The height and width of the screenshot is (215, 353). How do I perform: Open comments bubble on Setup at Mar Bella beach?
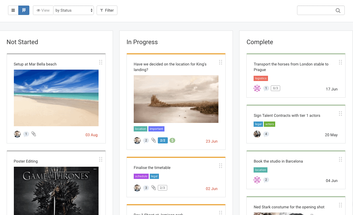26,134
